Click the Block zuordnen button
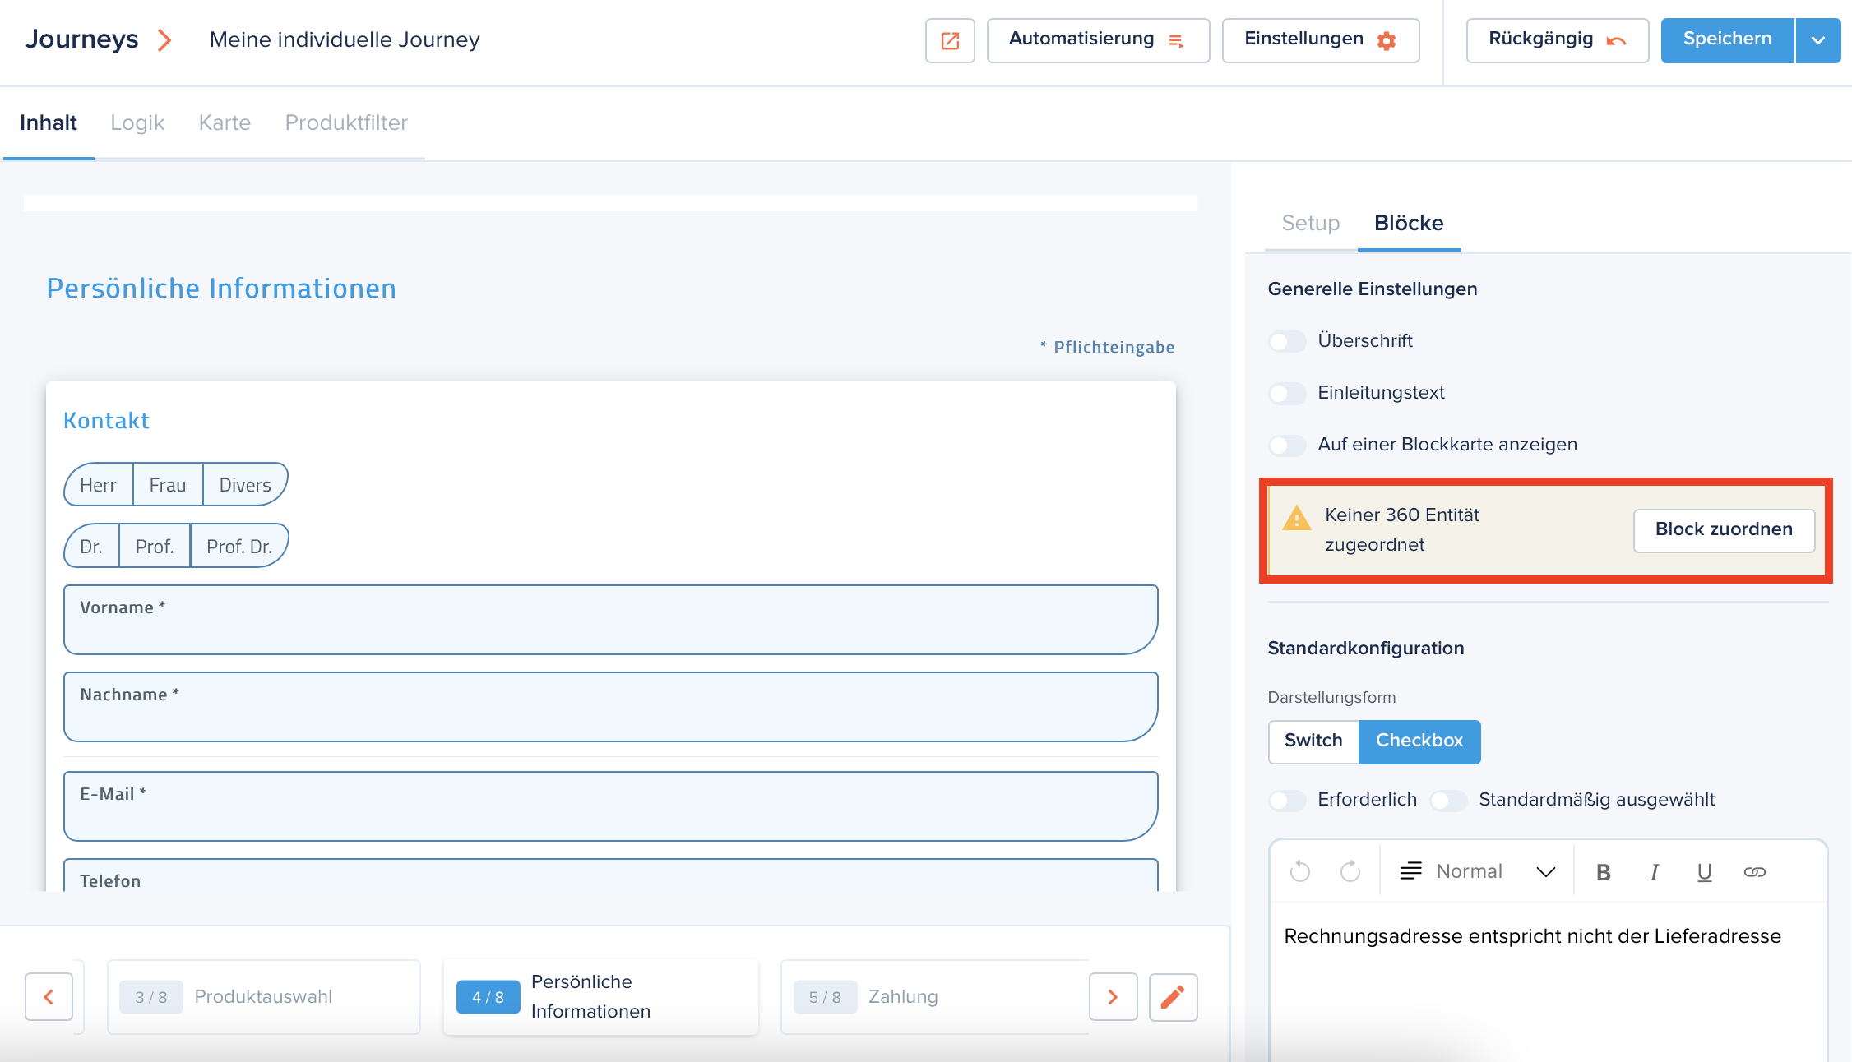The width and height of the screenshot is (1852, 1062). point(1724,530)
